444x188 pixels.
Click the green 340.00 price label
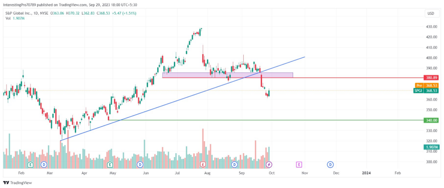coord(431,120)
